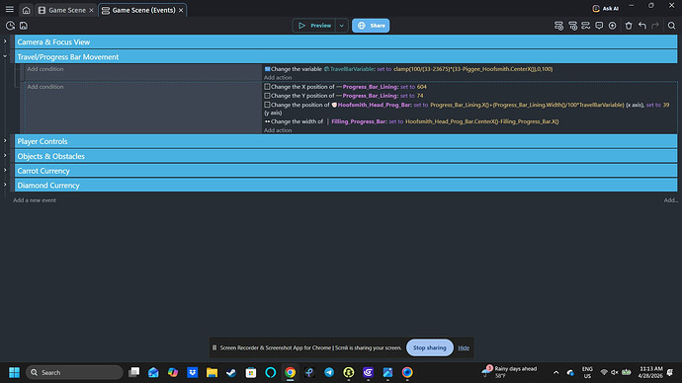Go to the home start page
682x383 pixels.
(26, 10)
